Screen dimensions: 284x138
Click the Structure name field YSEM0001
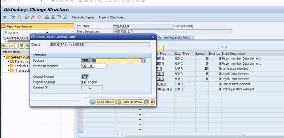pos(143,26)
